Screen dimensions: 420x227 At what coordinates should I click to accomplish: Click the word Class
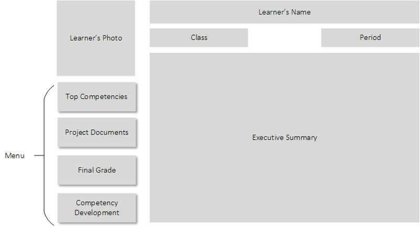[199, 38]
